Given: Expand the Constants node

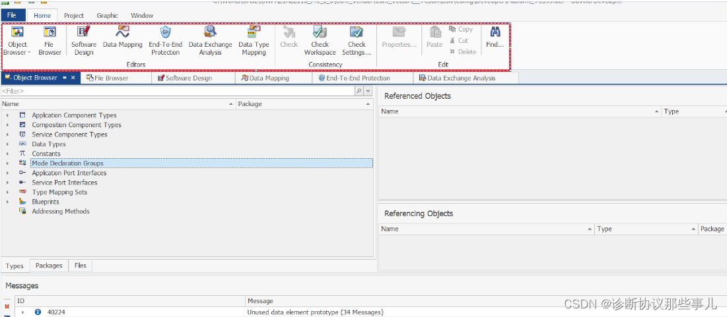Looking at the screenshot, I should pos(7,154).
